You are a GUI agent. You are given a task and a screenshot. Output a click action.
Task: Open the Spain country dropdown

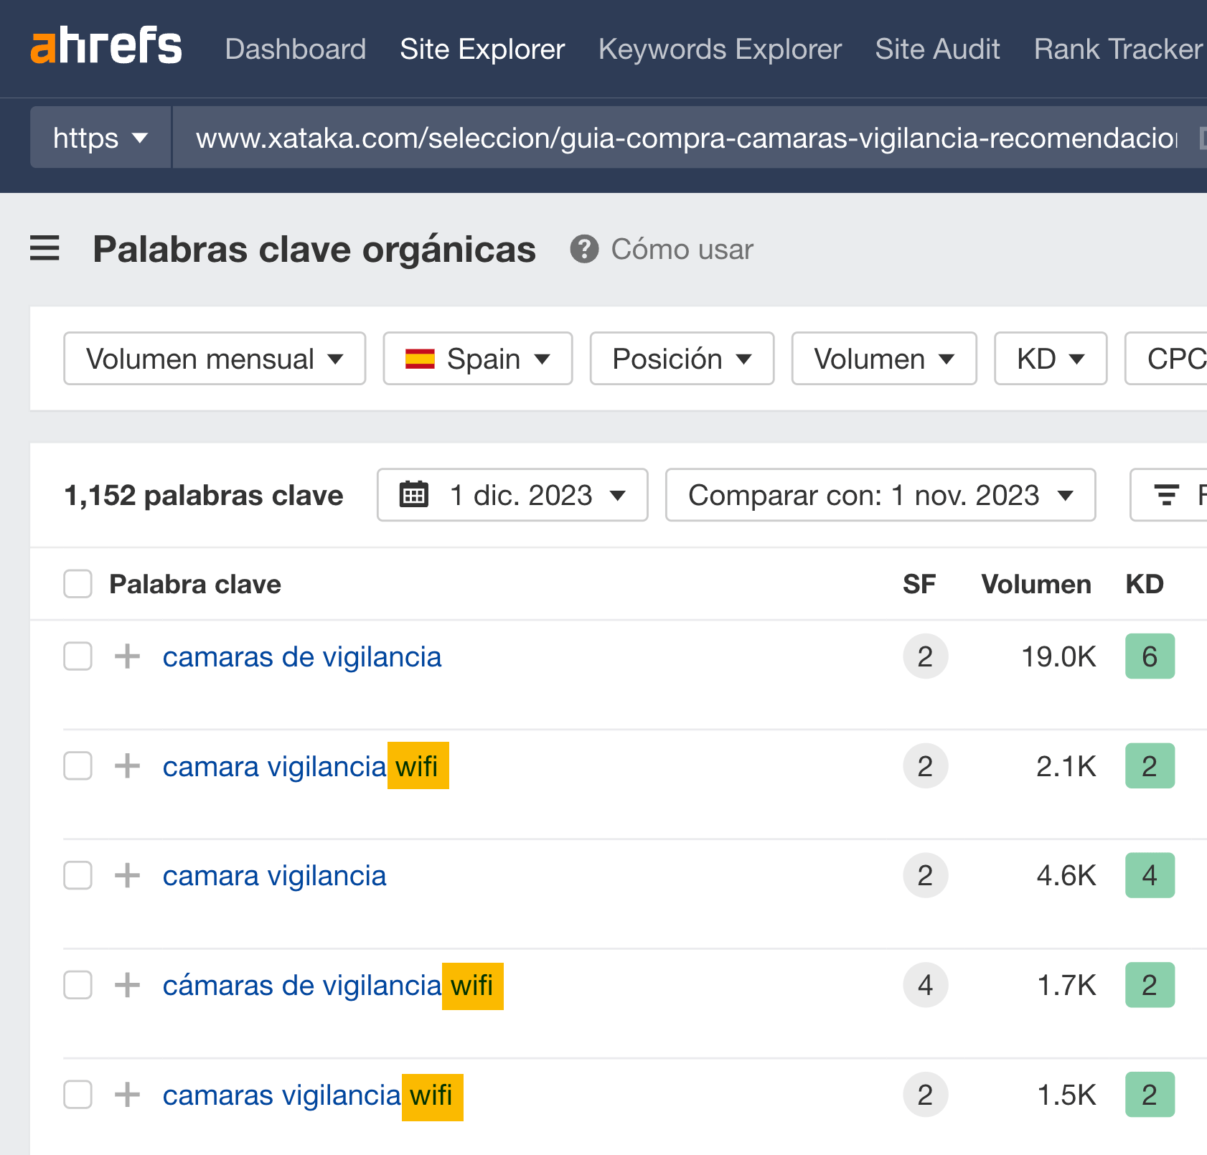(477, 359)
